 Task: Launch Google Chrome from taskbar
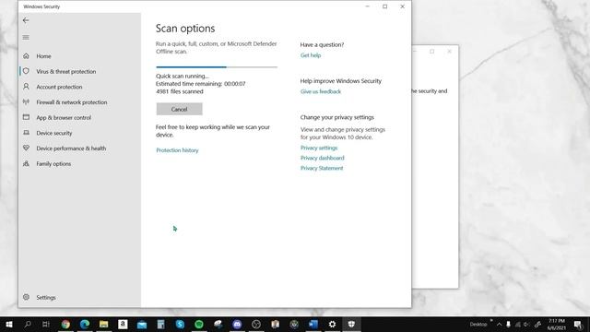(x=65, y=324)
